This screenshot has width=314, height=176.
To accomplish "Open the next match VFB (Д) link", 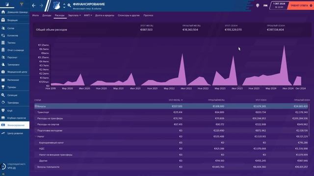I will point(11,168).
